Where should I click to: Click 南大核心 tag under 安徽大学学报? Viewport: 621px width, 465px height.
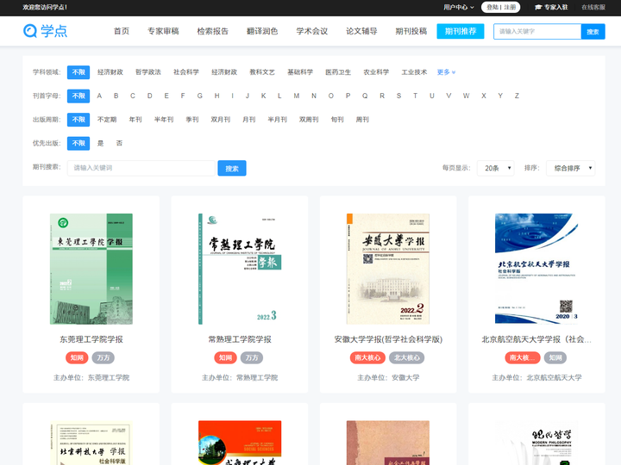click(x=367, y=358)
